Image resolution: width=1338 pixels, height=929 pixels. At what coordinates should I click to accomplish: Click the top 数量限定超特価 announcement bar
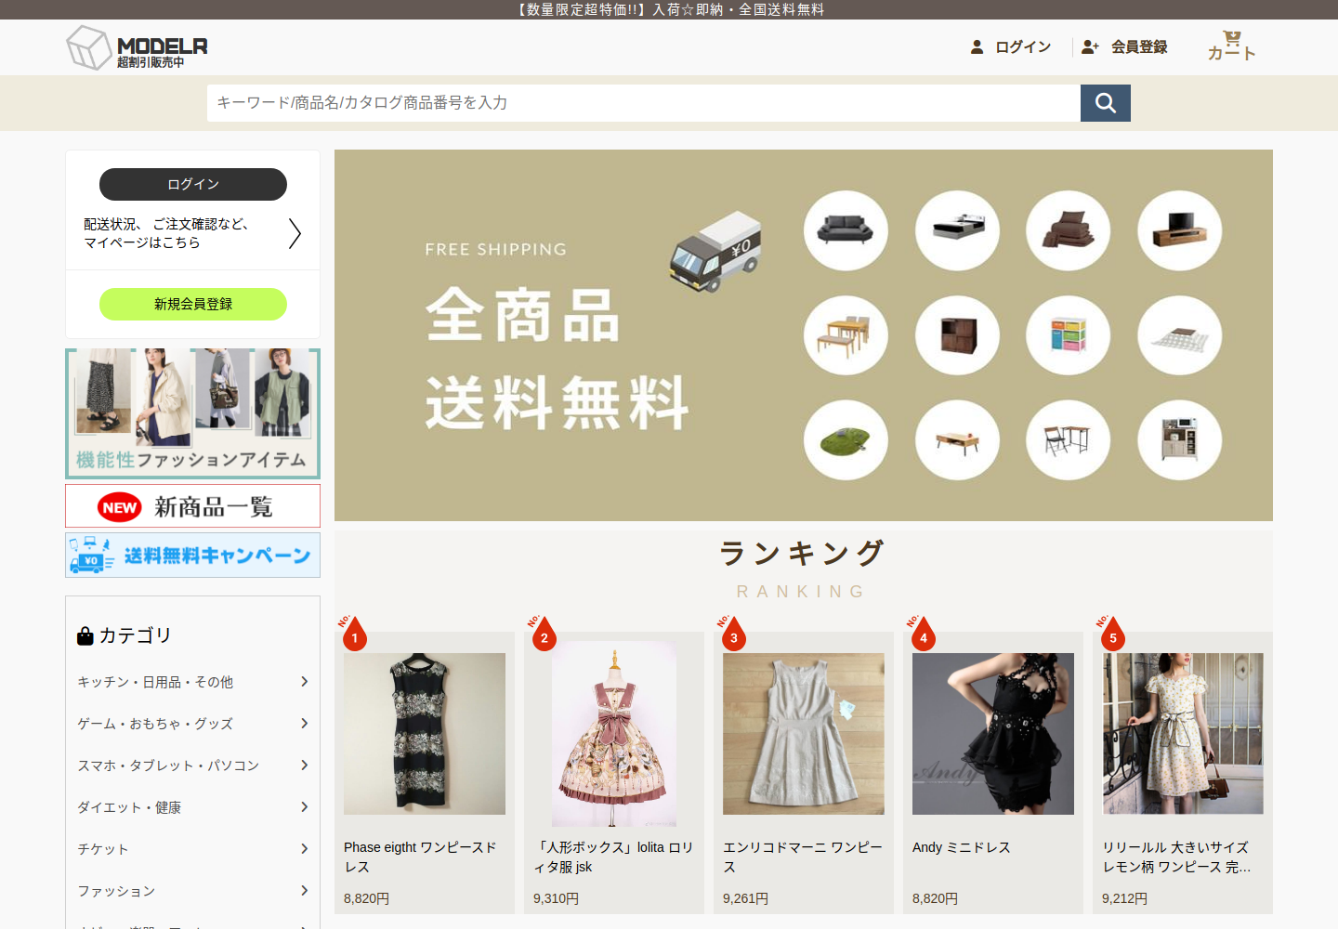point(669,9)
